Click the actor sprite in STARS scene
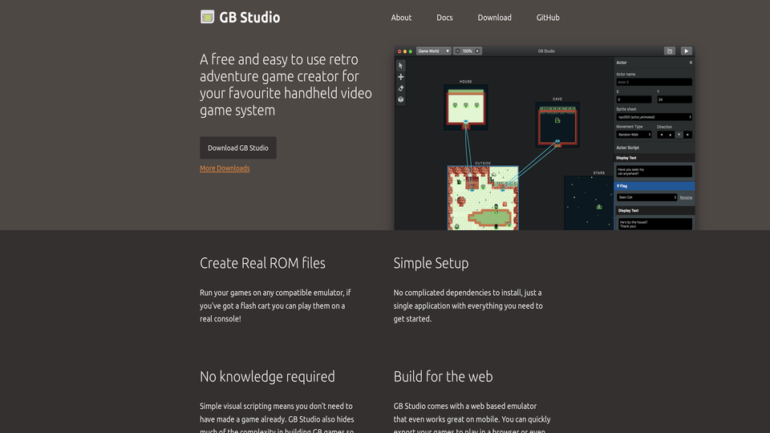Screen dimensions: 770x433 [599, 207]
